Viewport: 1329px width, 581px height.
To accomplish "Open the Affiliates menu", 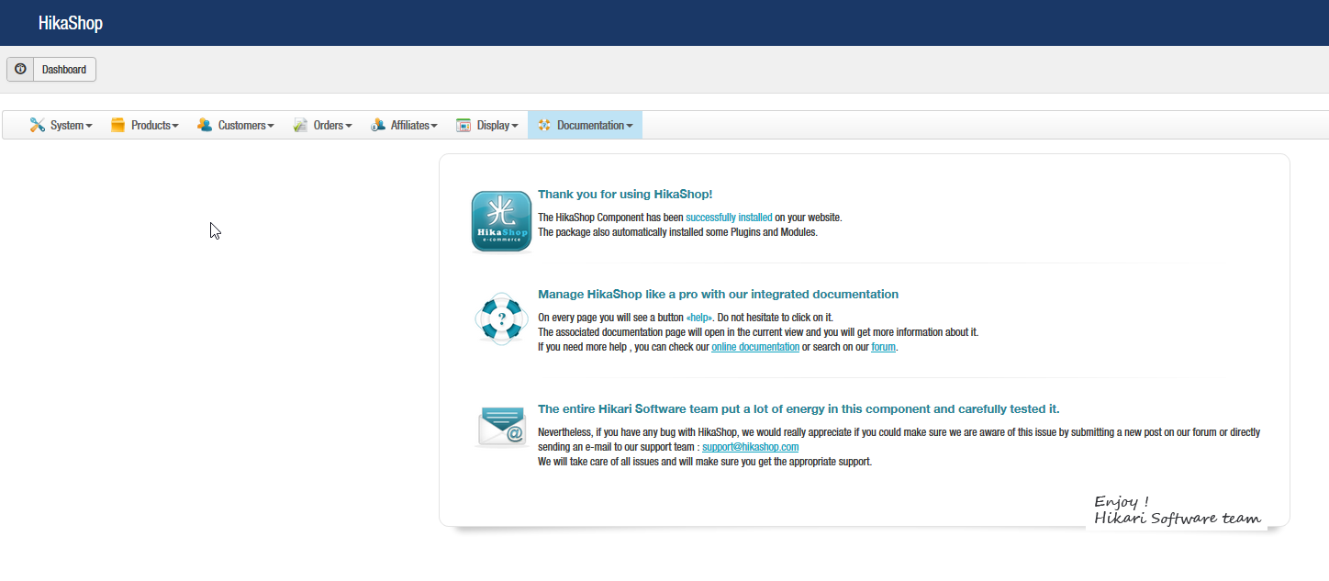I will pyautogui.click(x=404, y=126).
